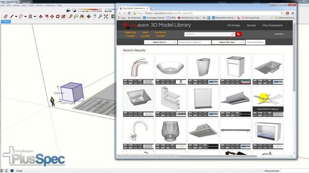Select the Orbit tool

coord(89,16)
